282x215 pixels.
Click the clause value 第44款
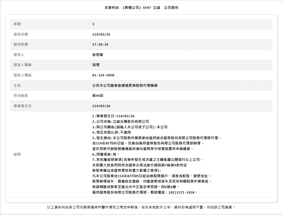pos(98,96)
